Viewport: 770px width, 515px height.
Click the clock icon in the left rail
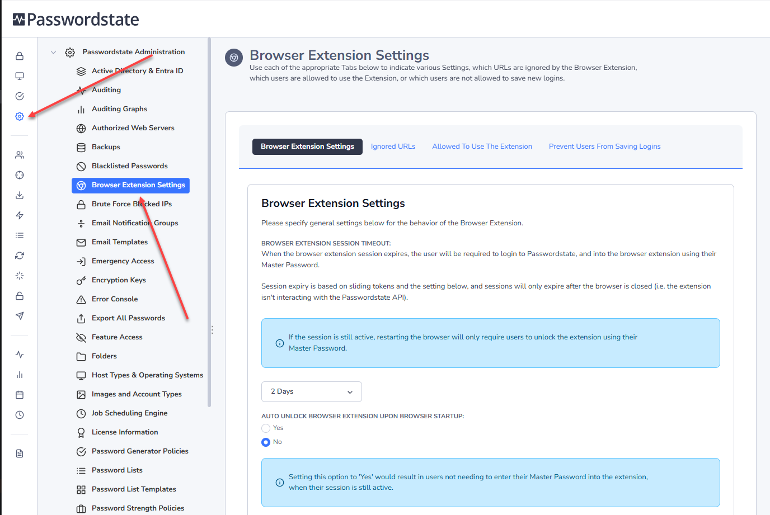tap(20, 415)
